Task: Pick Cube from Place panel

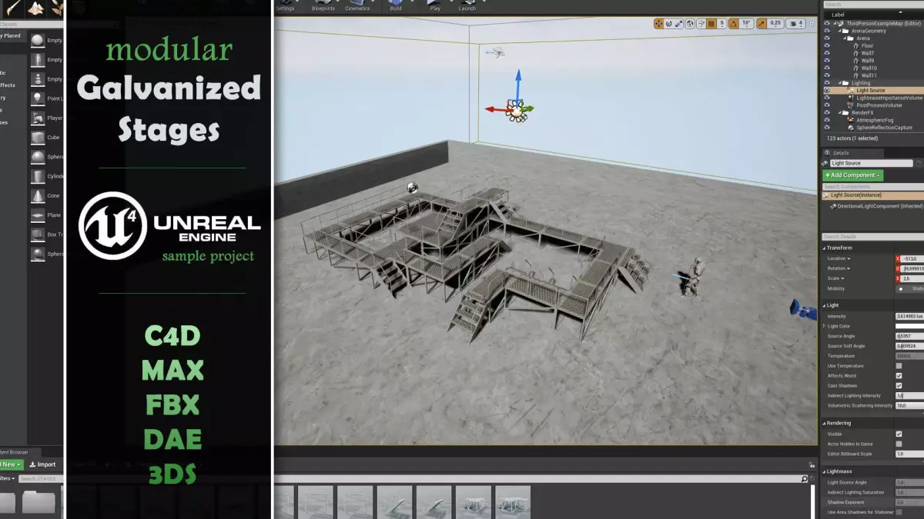Action: 47,138
